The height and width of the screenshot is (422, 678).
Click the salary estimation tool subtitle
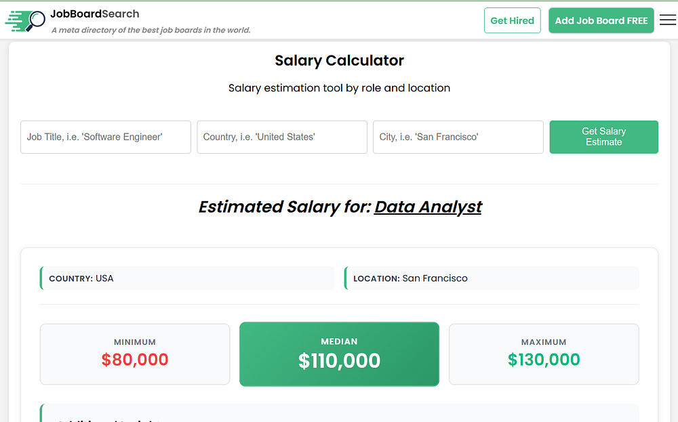tap(339, 88)
